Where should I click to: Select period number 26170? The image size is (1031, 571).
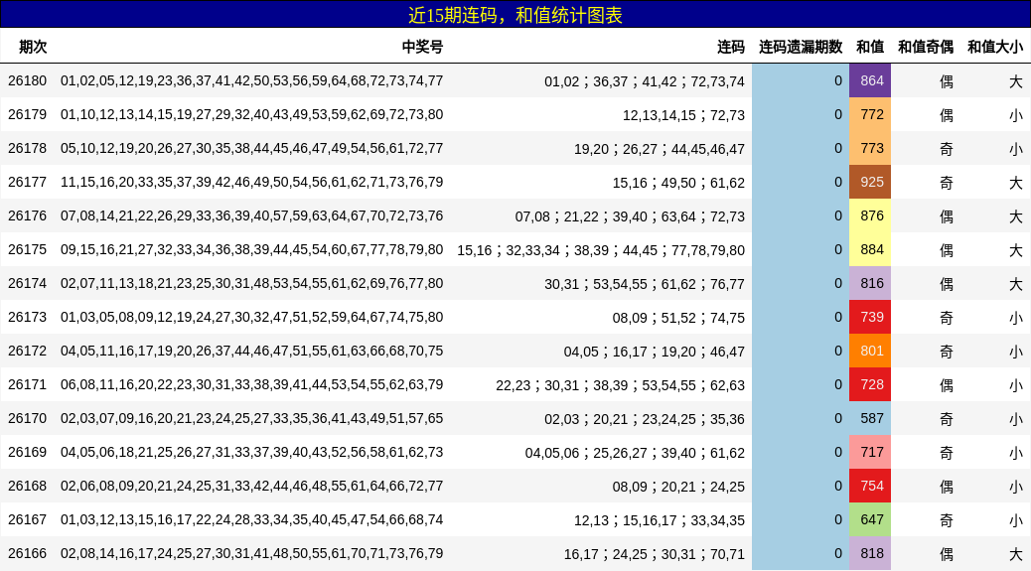pos(28,418)
